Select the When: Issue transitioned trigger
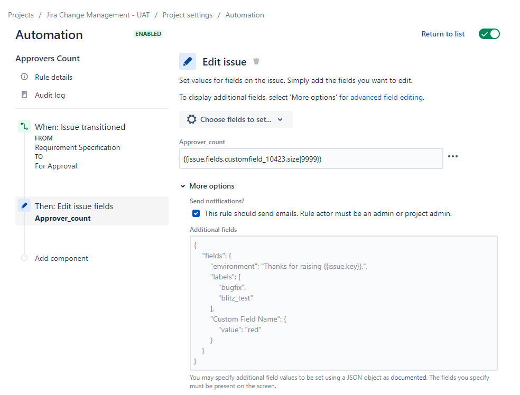 pyautogui.click(x=80, y=127)
